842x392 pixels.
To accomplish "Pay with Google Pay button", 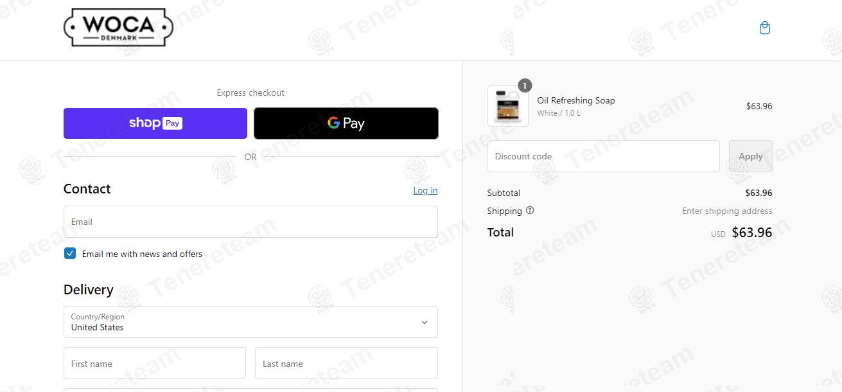I will tap(346, 123).
